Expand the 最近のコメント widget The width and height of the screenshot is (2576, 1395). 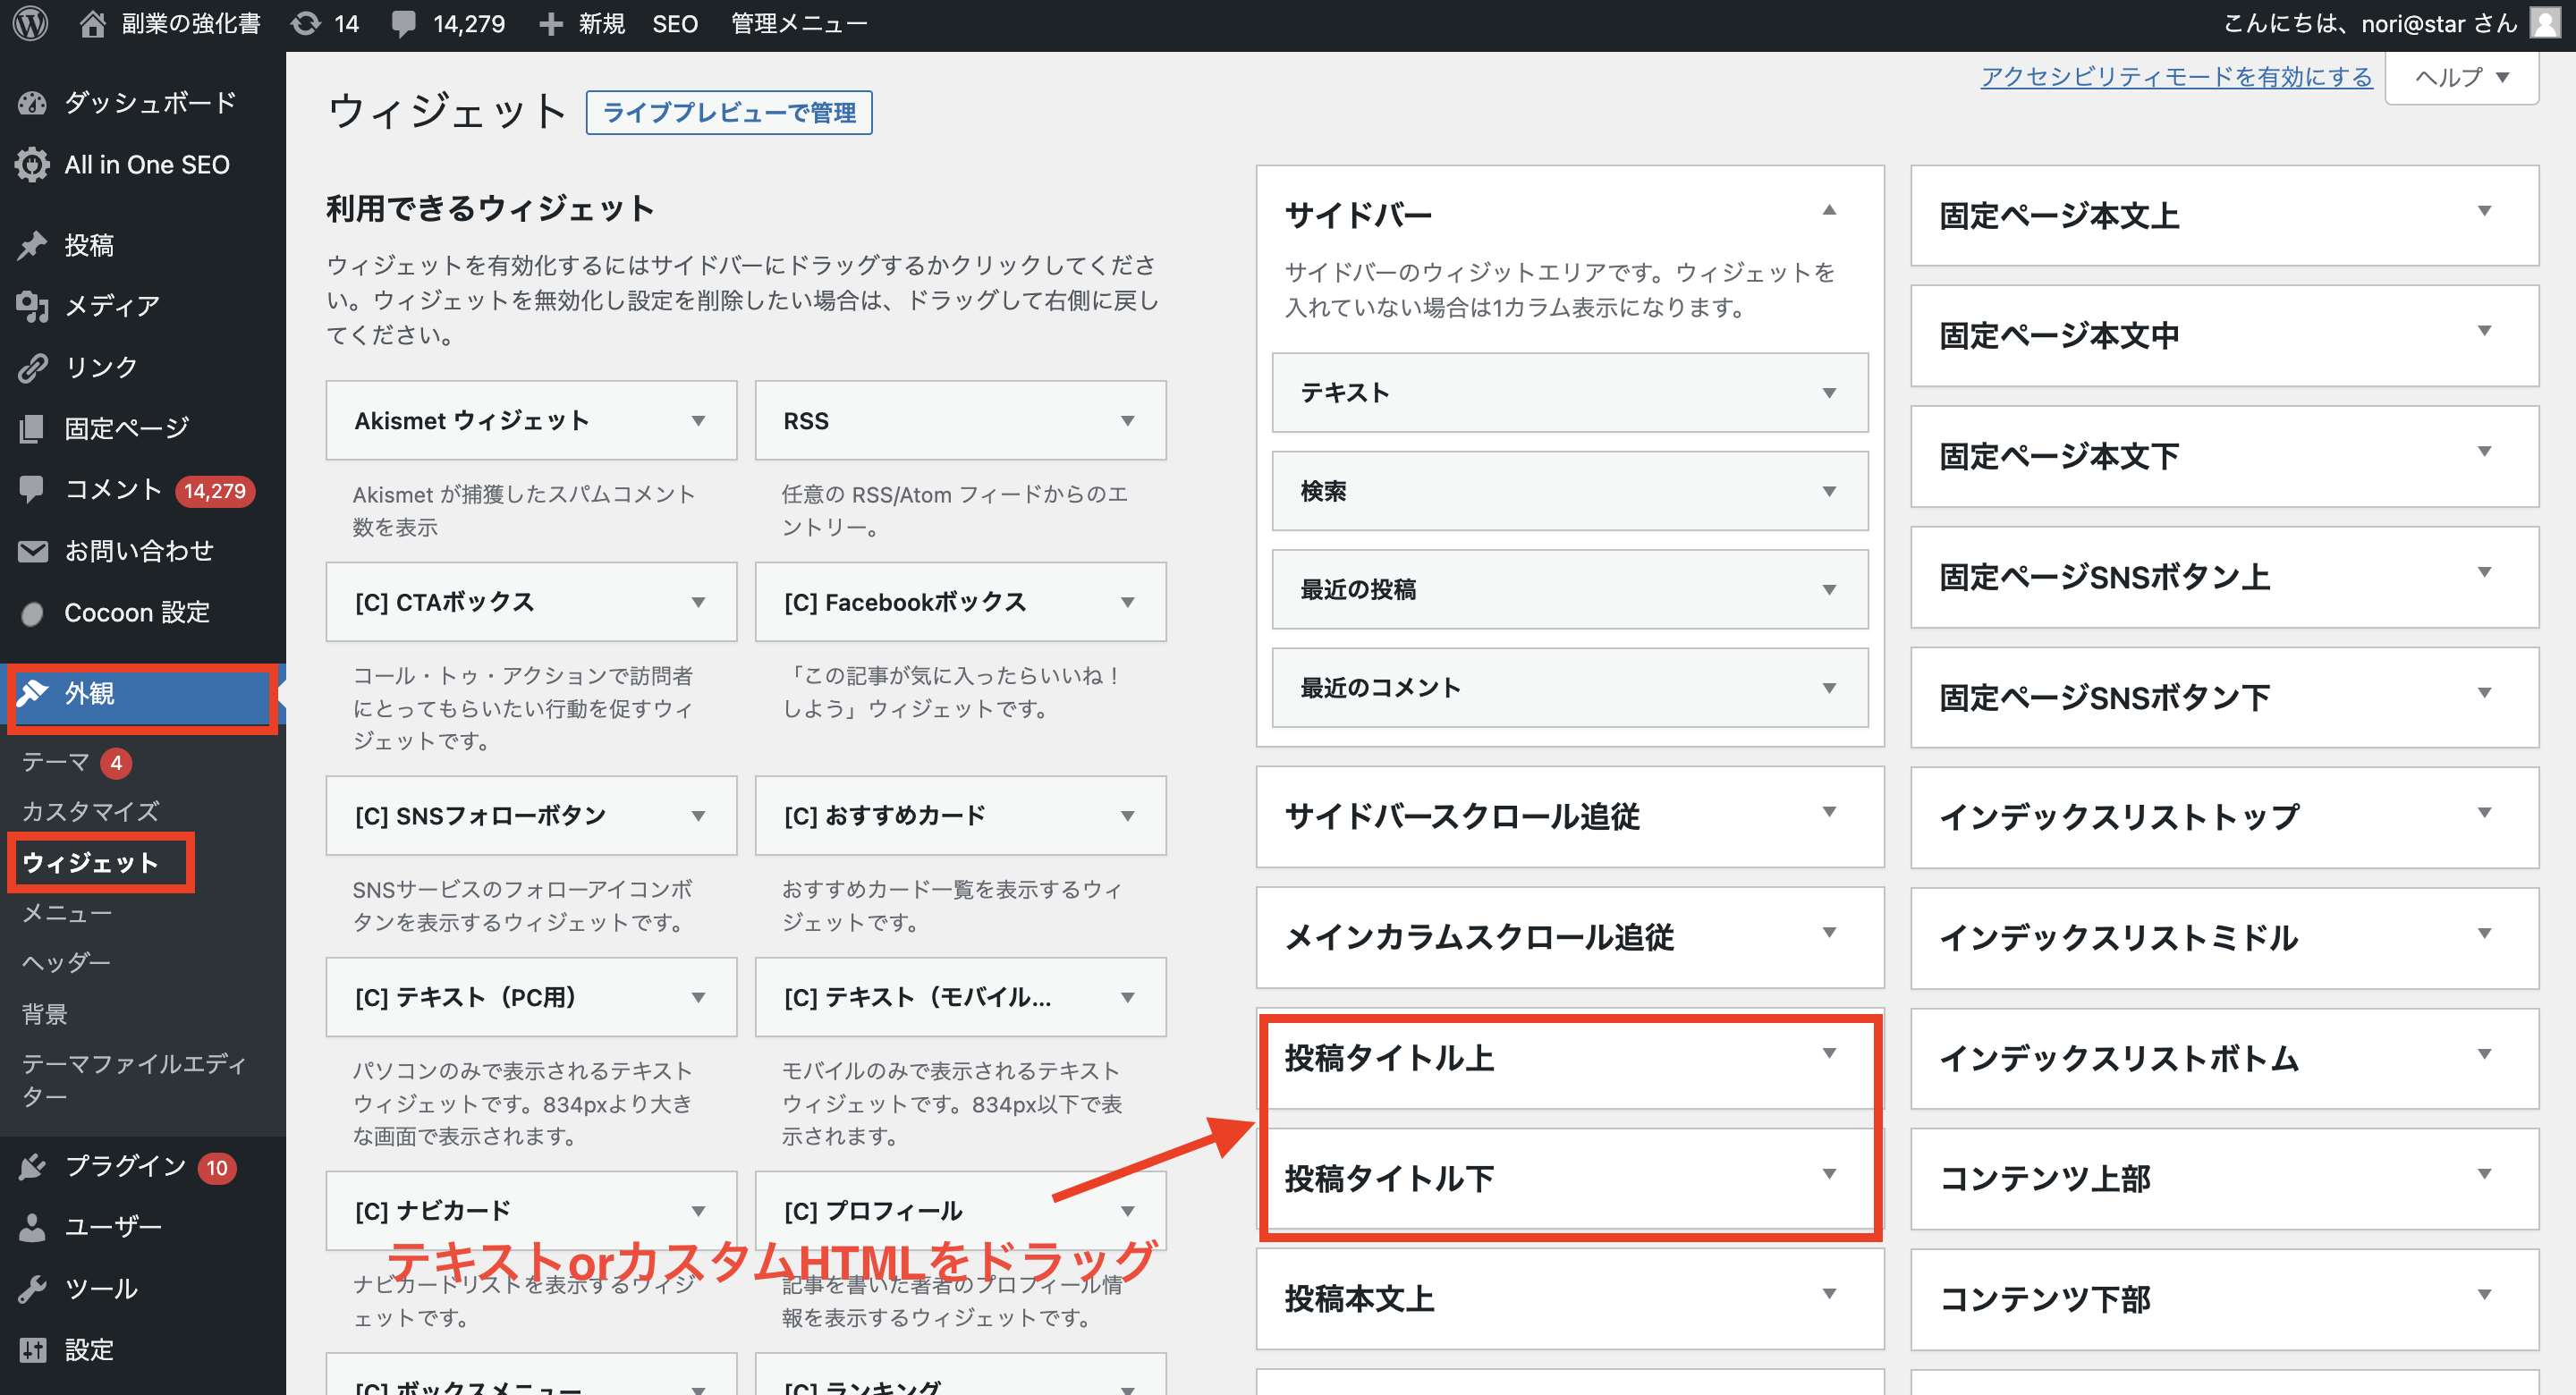(1828, 688)
